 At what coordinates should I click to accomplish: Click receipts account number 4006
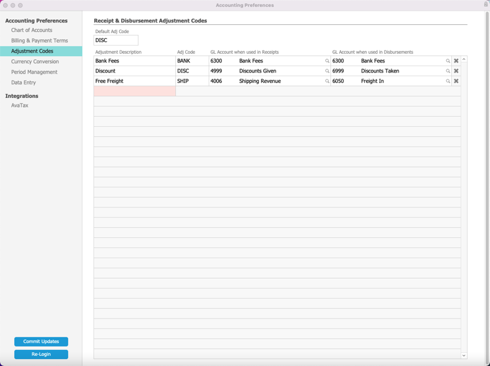pyautogui.click(x=216, y=81)
